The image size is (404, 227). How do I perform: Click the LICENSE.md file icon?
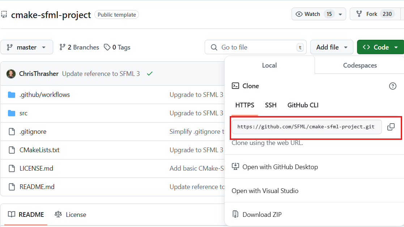12,168
